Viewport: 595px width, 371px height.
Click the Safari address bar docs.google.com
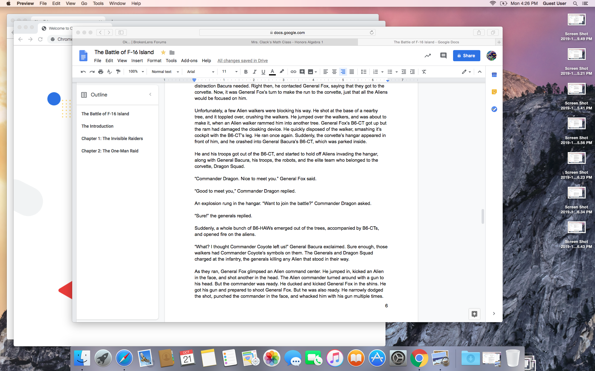[x=287, y=32]
